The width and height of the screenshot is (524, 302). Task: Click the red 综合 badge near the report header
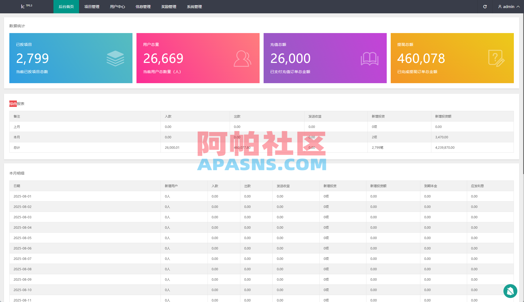pos(13,103)
